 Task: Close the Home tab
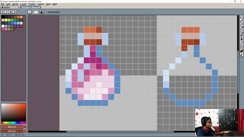pyautogui.click(x=19, y=7)
